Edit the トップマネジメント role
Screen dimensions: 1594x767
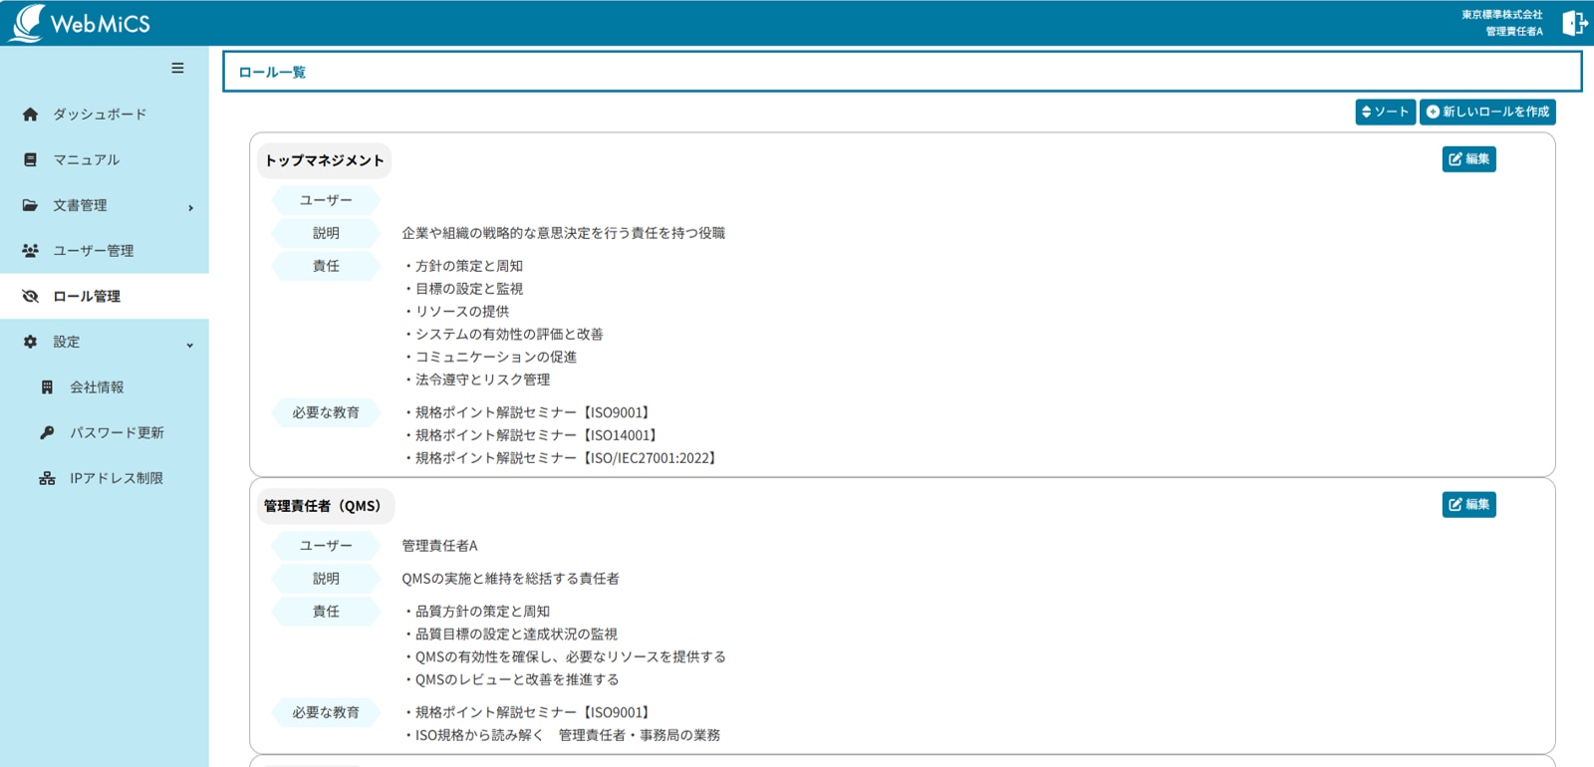click(x=1468, y=159)
